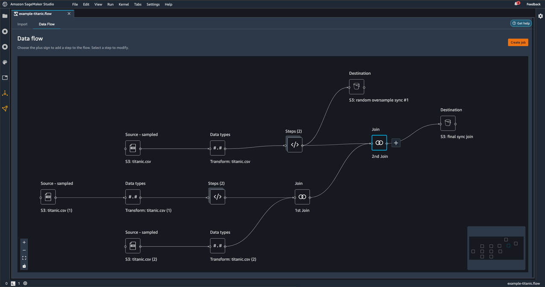Select the S3: titanic.csv (1) source node

[48, 197]
